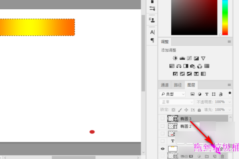
Task: Click the hue slider triangle handle
Action: (x=220, y=35)
